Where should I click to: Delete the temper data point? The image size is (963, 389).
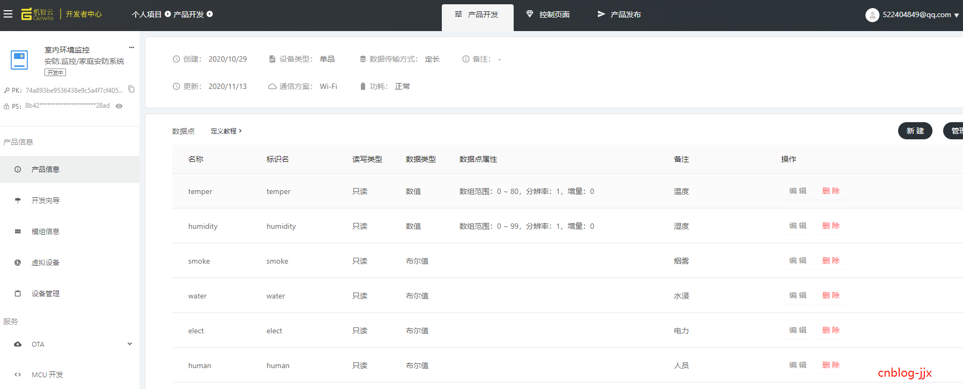pyautogui.click(x=831, y=191)
